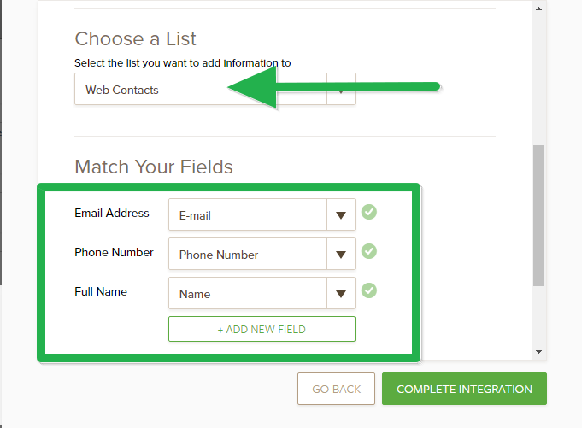Image resolution: width=582 pixels, height=428 pixels.
Task: Click the arrow on the Choose a List dropdown
Action: tap(341, 90)
